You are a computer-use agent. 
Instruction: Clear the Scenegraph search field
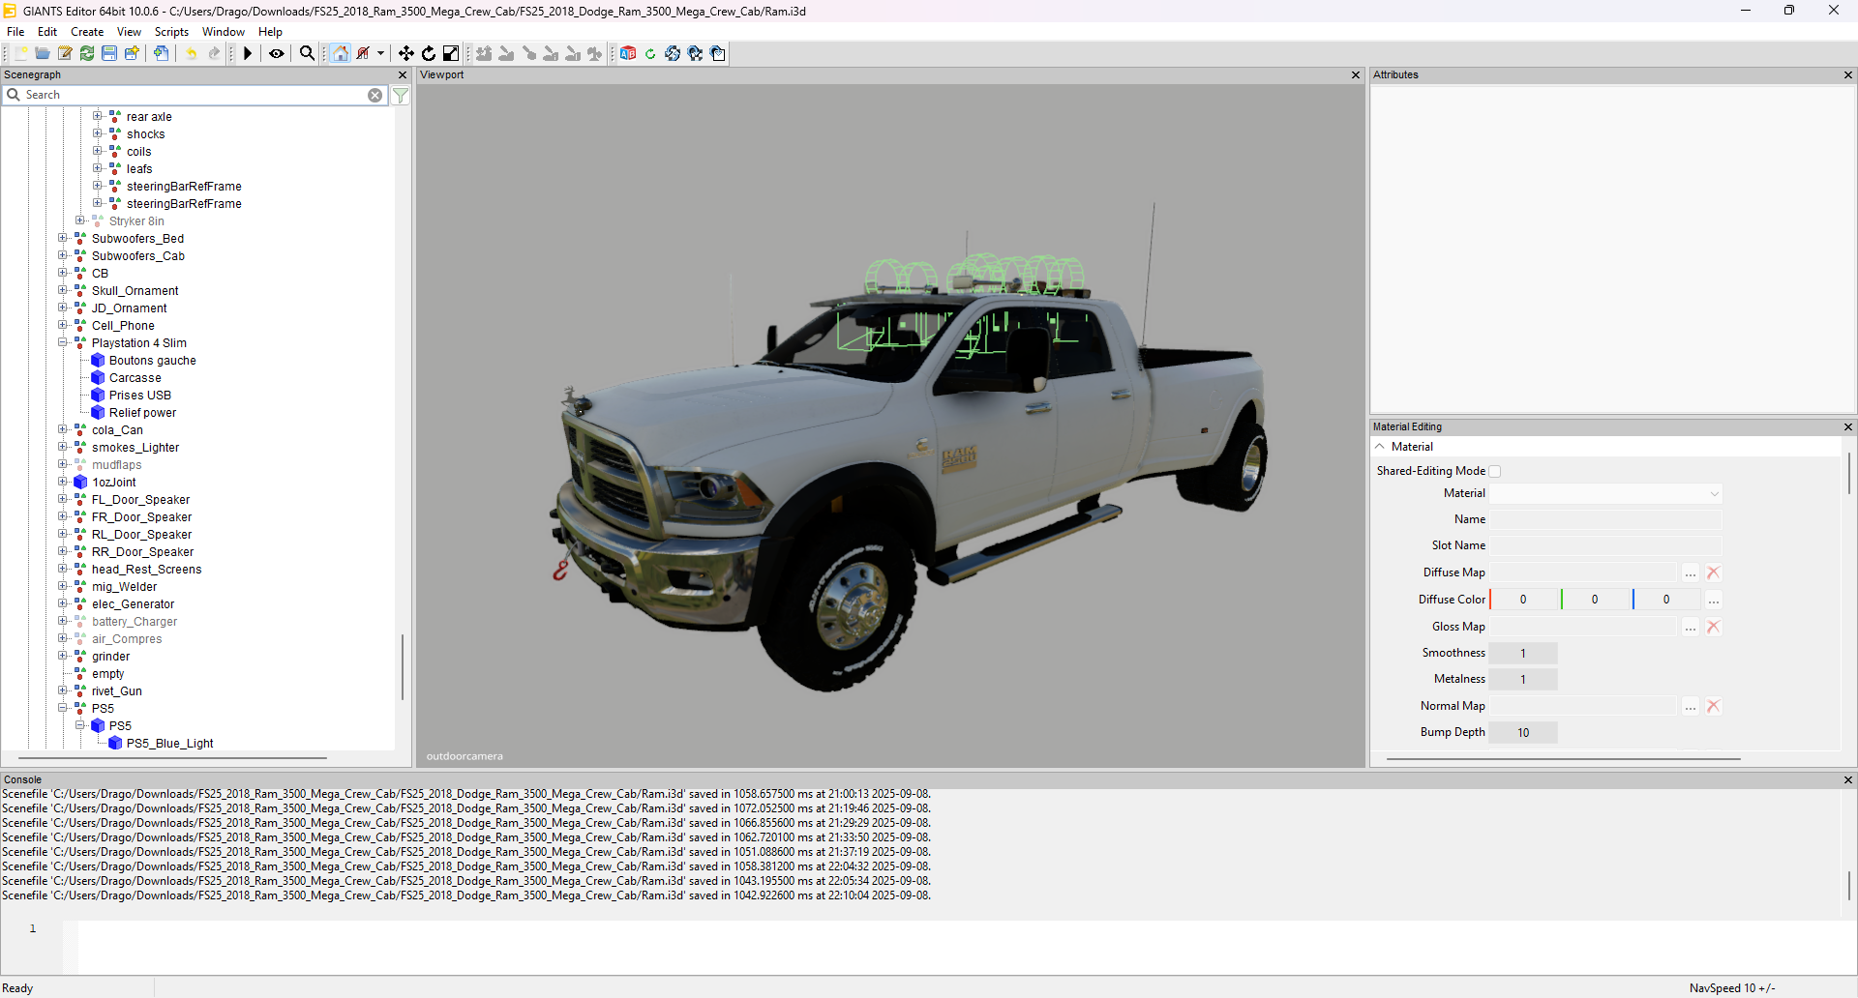point(375,95)
